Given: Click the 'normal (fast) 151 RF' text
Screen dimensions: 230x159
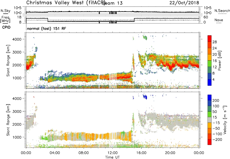Looking at the screenshot, I should point(47,28).
